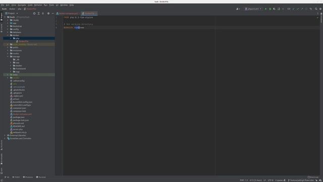Open the Git tool window at bottom
Screen dimensions: 323x182
pyautogui.click(x=7, y=177)
